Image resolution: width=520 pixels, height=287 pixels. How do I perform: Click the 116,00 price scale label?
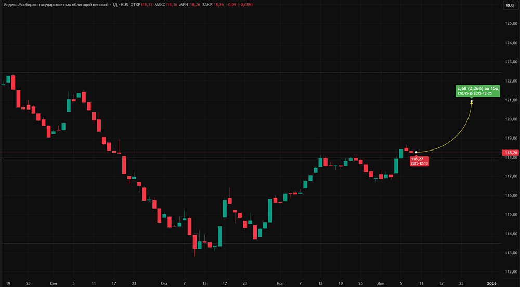click(511, 196)
